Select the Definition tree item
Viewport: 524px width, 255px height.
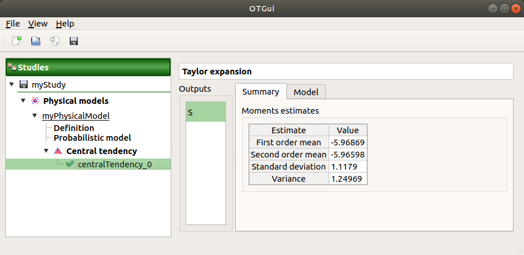tap(74, 128)
